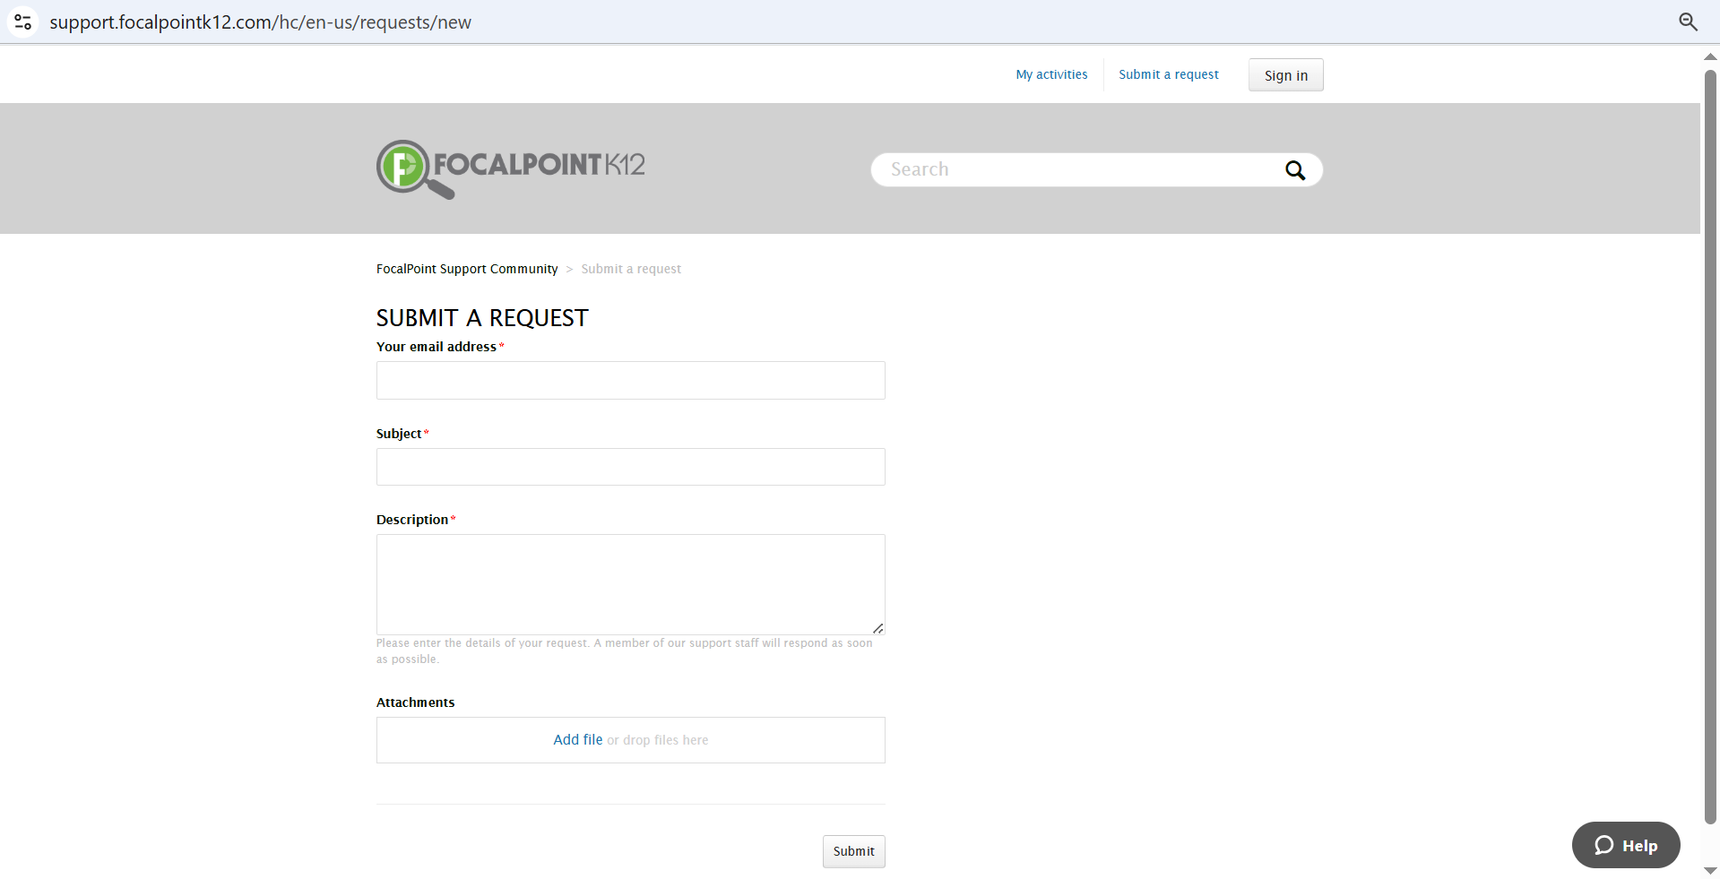Open the Help chat widget

click(1626, 845)
